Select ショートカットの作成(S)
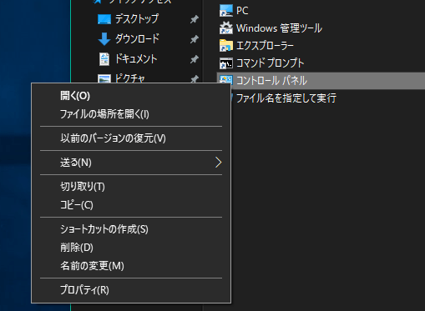 pyautogui.click(x=131, y=229)
